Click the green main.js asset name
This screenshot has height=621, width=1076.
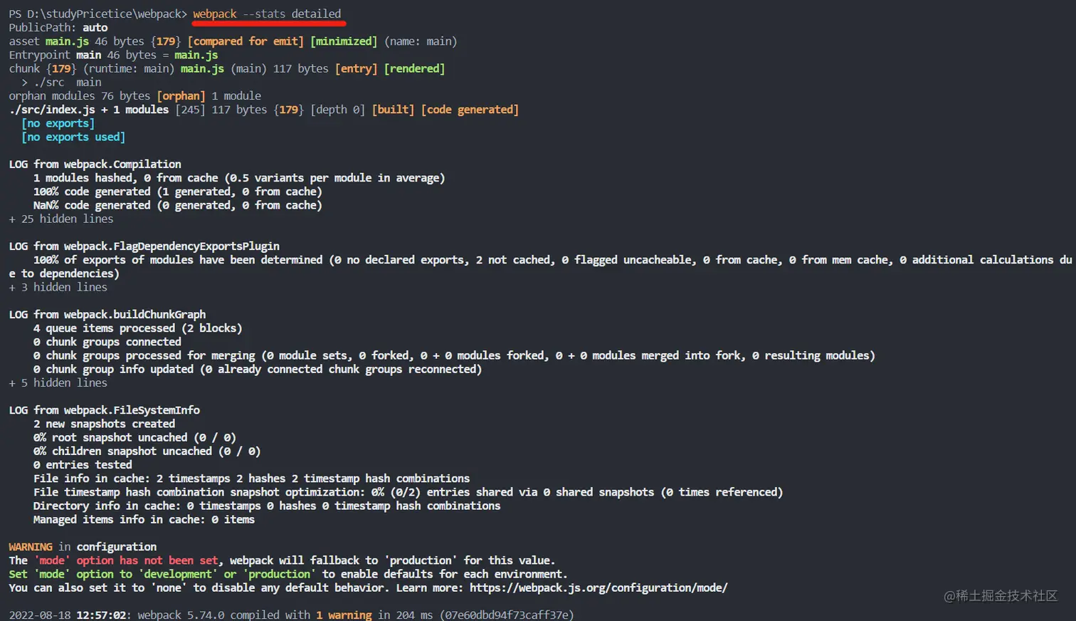coord(67,41)
